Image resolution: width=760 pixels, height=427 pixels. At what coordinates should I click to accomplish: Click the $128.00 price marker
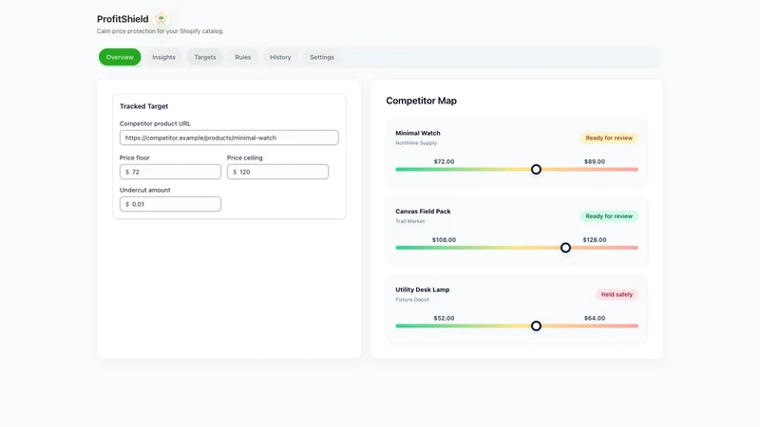point(595,240)
